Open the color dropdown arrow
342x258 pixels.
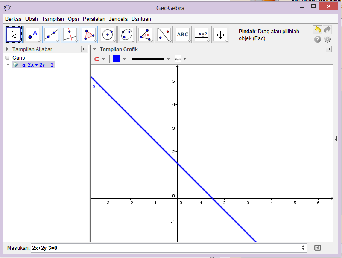point(124,59)
